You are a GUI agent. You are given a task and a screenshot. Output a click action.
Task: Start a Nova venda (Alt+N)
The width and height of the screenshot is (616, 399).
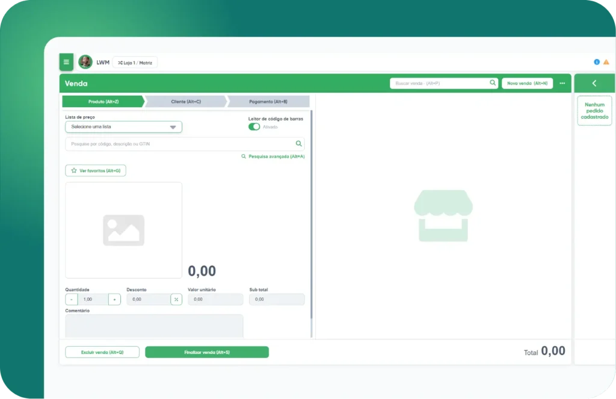coord(527,83)
